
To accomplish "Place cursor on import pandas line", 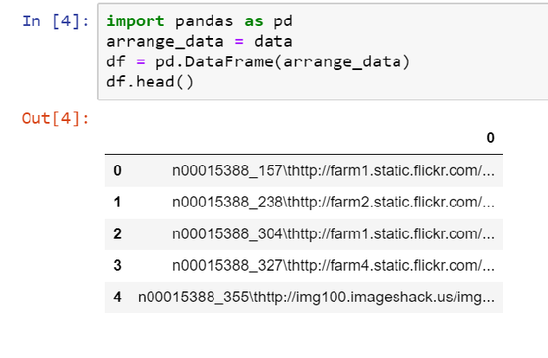I will (x=199, y=22).
